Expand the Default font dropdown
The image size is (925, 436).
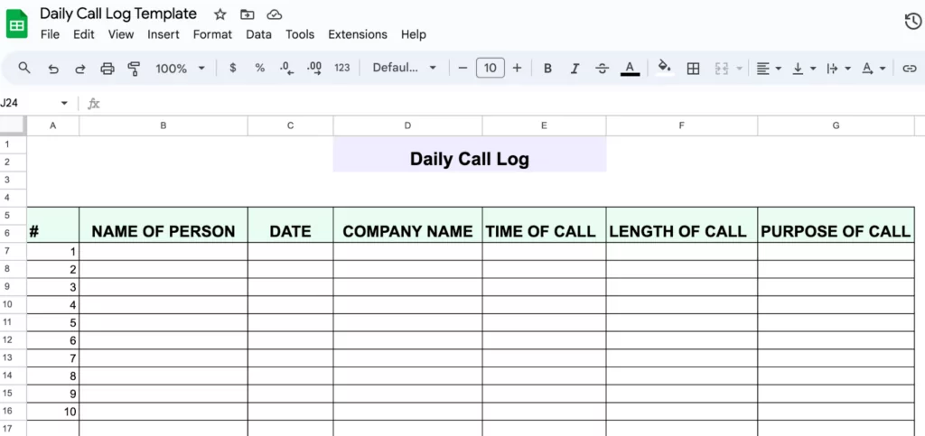coord(404,68)
